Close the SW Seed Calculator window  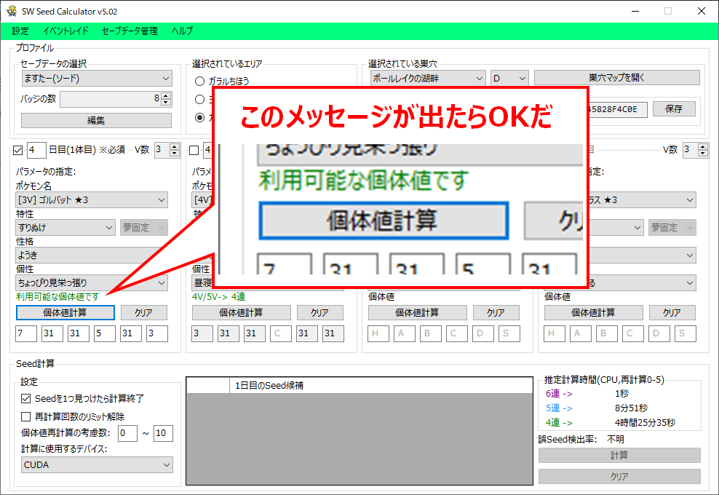[x=702, y=11]
